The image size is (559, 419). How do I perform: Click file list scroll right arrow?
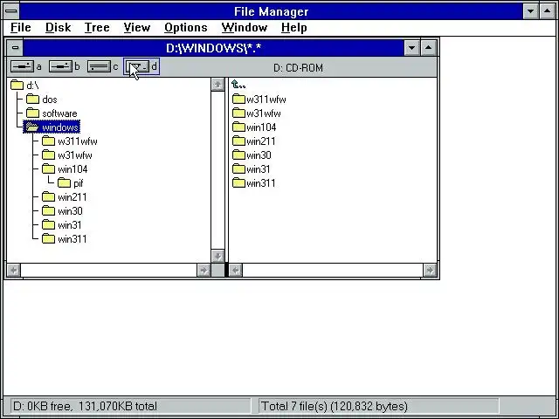430,271
